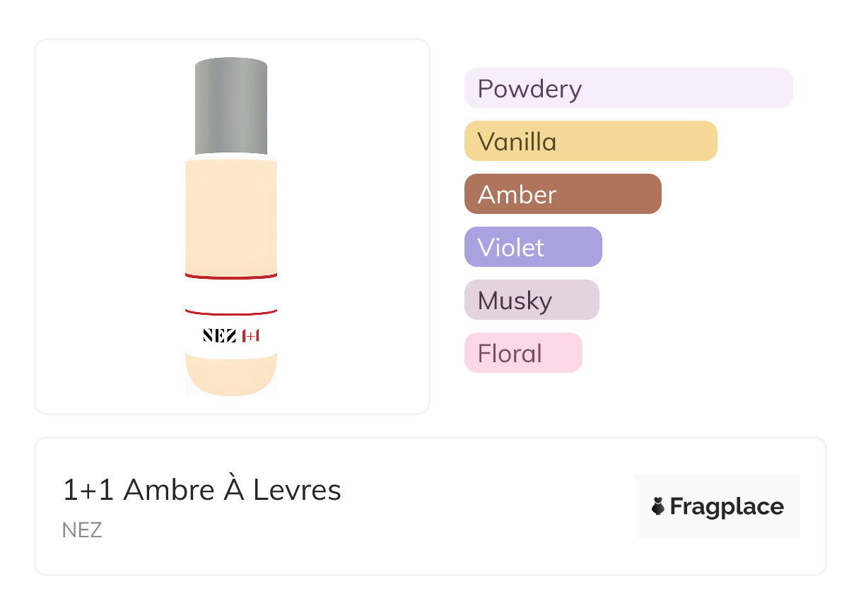Viewport: 861px width, 610px height.
Task: Click the word Amber in the accord list
Action: coord(517,195)
